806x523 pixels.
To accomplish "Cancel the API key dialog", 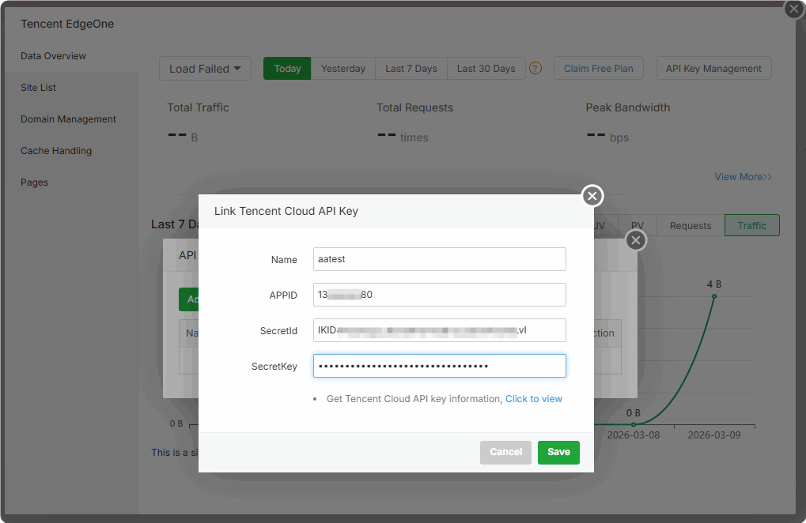I will 505,452.
